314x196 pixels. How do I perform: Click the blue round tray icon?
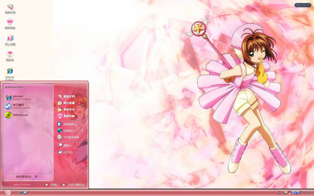(x=297, y=193)
